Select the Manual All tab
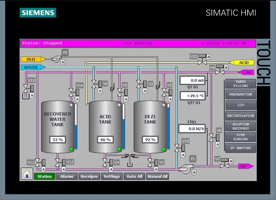Viewport: 276px width, 200px height. 157,176
